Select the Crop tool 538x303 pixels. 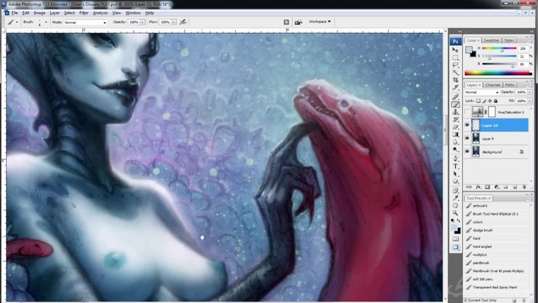coord(455,80)
